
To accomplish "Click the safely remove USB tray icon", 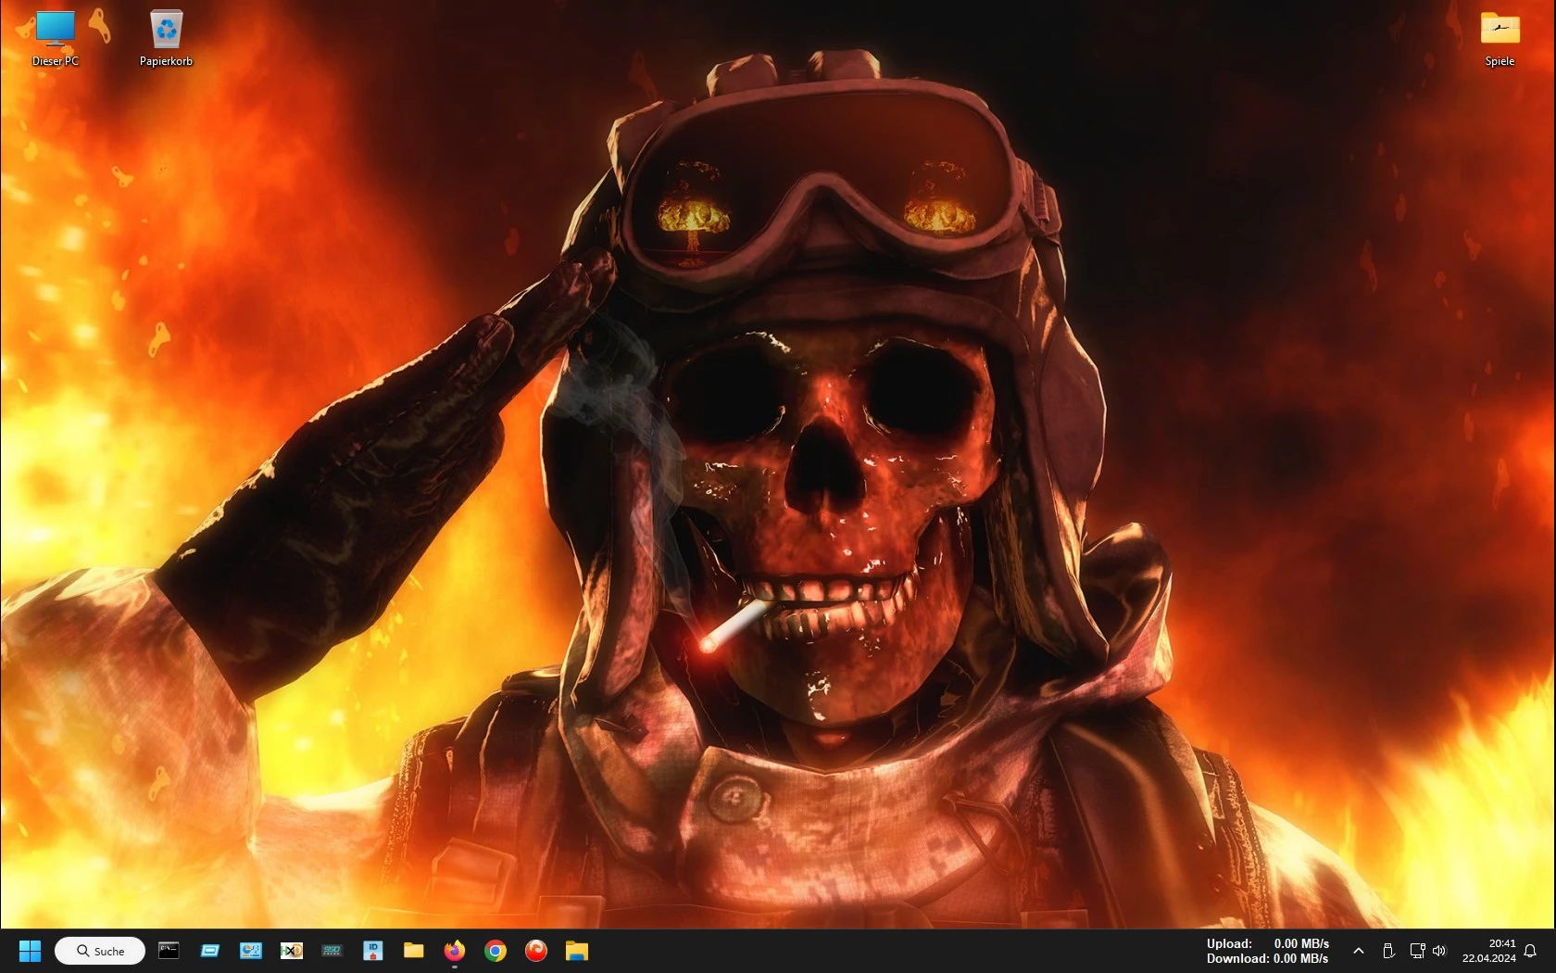I will (1388, 951).
